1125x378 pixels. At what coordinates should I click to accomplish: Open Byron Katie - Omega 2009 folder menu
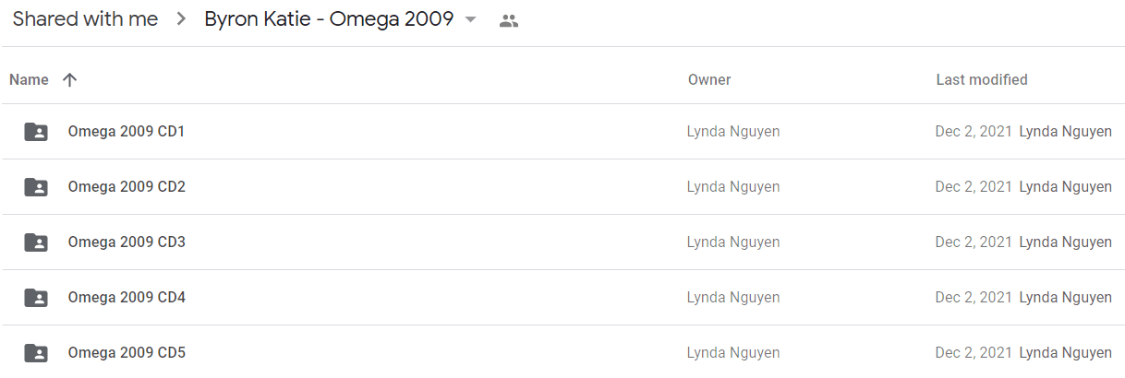(329, 19)
